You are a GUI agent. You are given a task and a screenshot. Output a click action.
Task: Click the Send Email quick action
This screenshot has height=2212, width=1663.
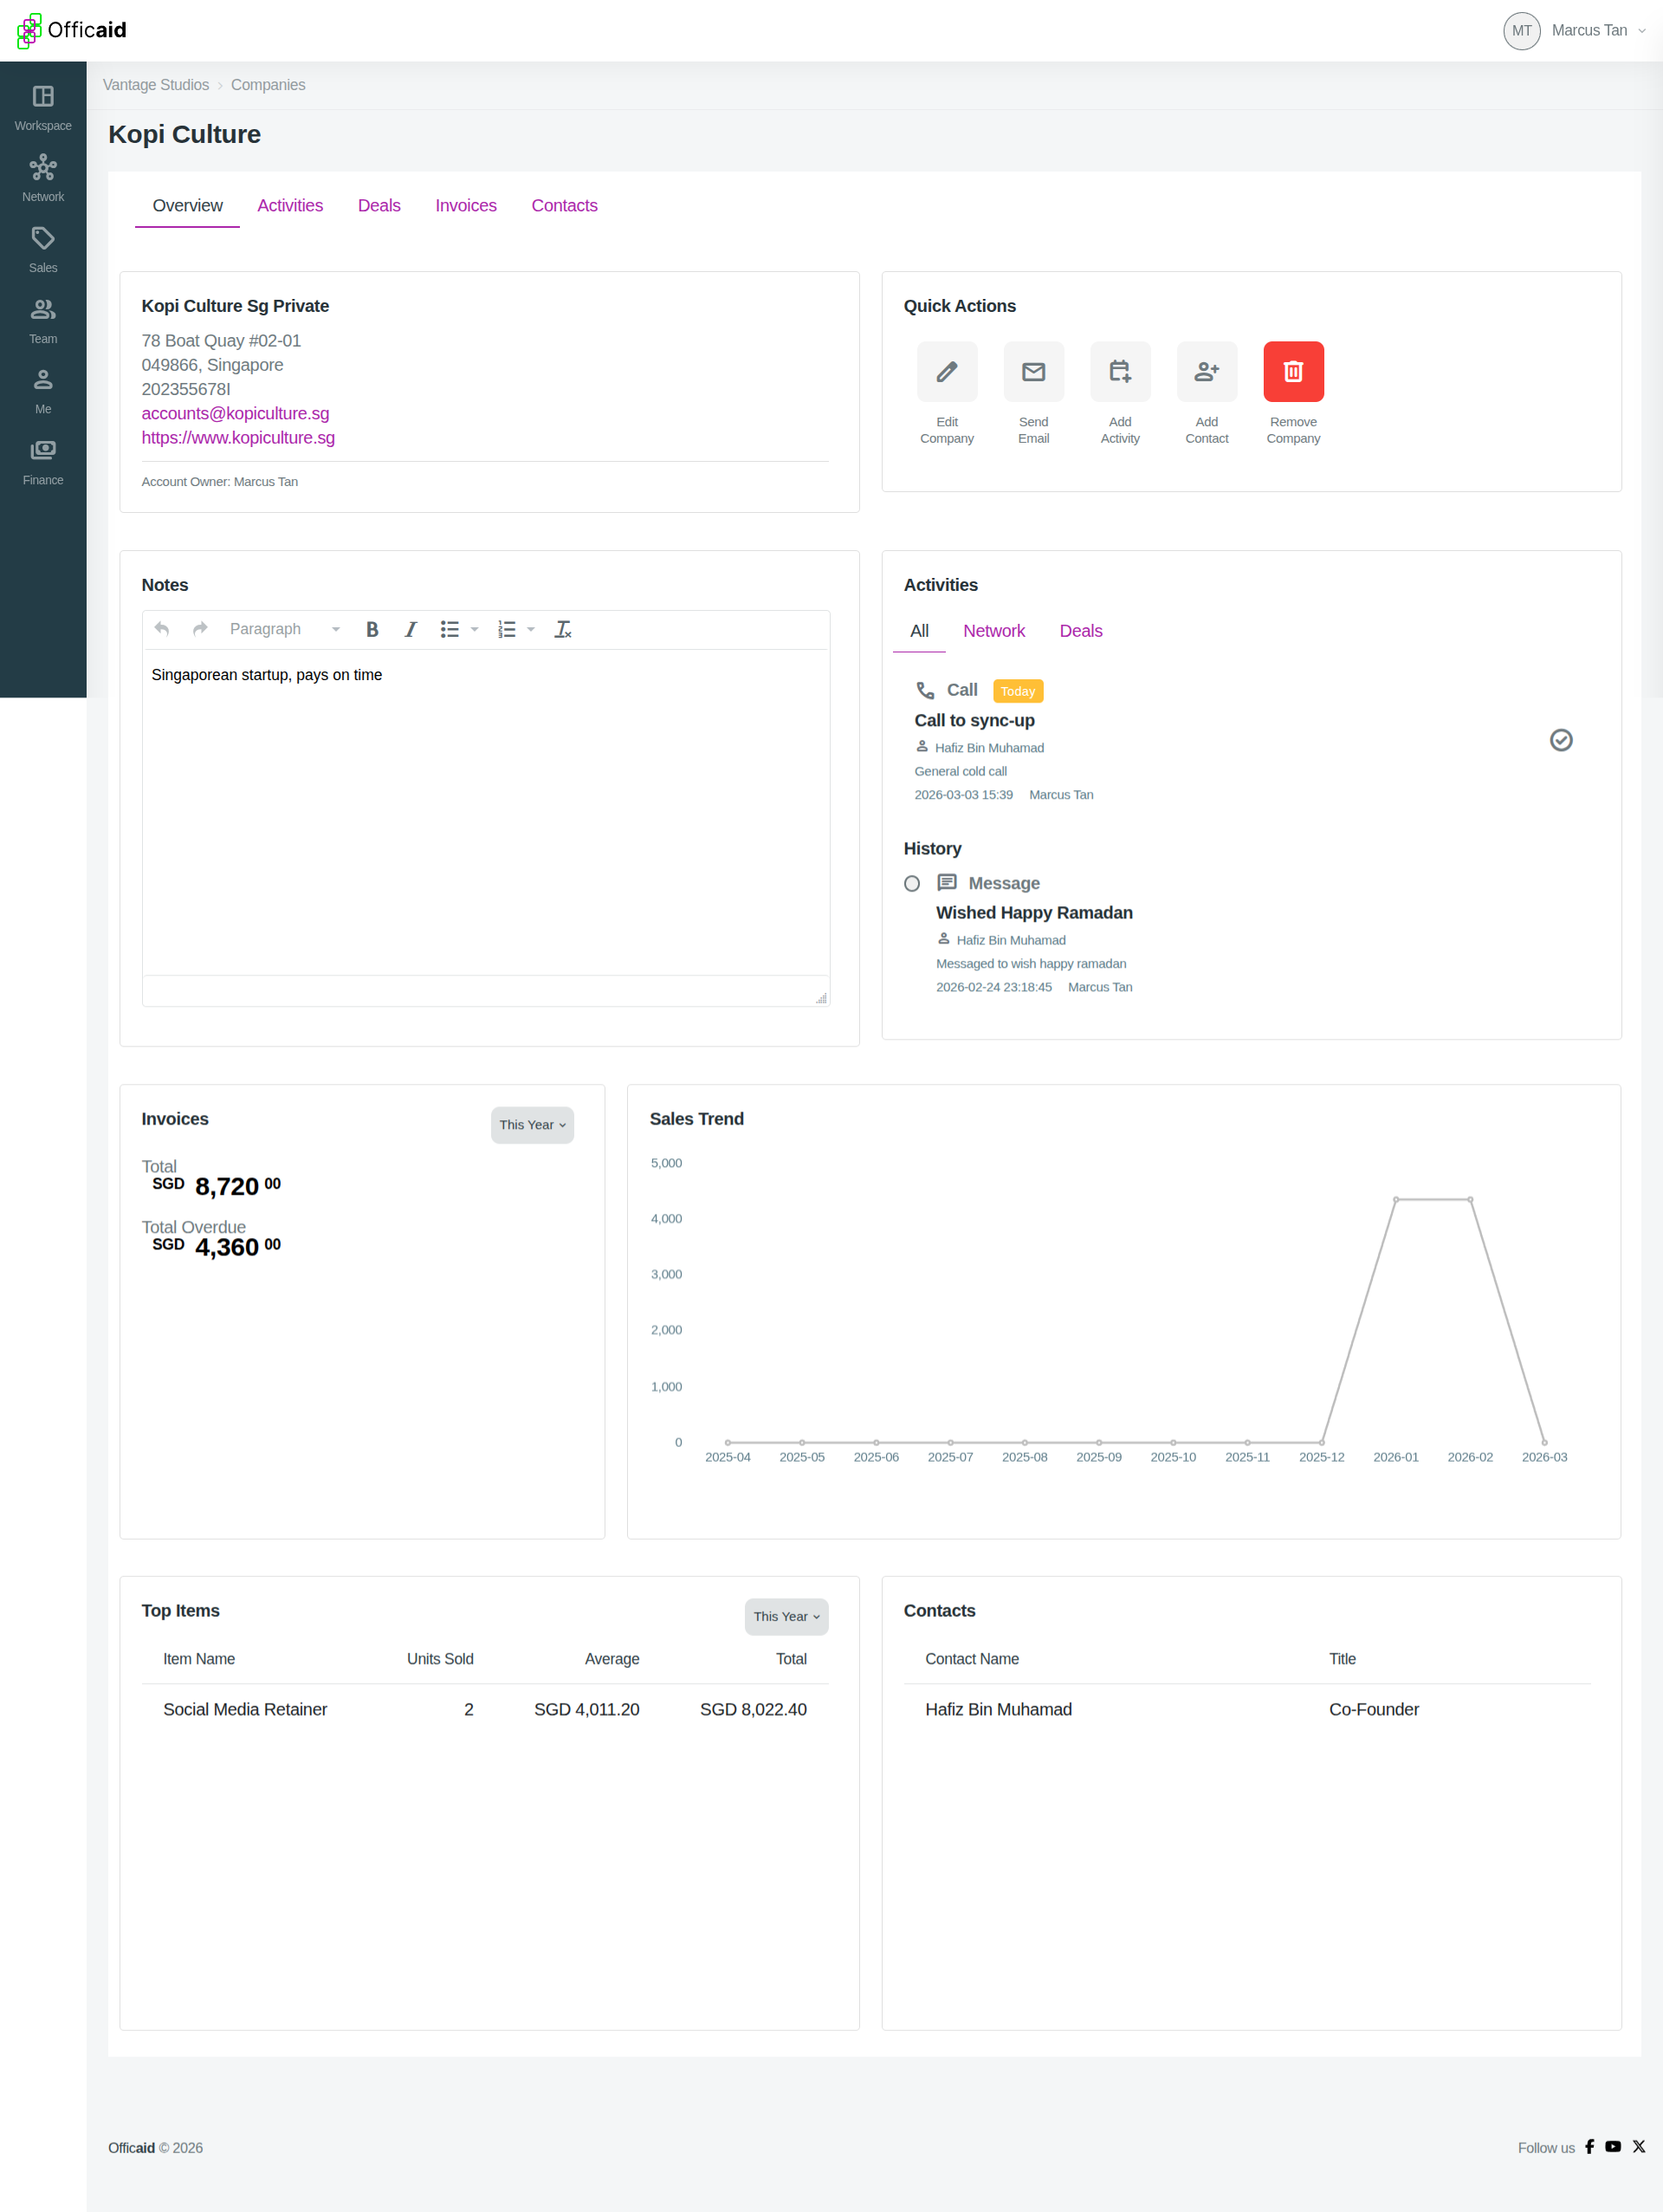pos(1032,371)
